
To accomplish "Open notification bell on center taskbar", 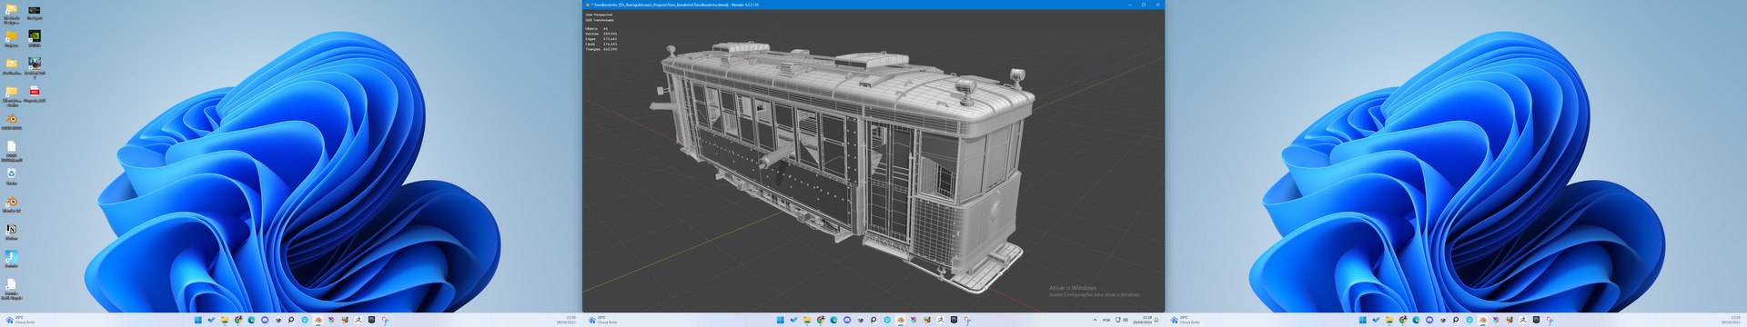I will point(1156,320).
